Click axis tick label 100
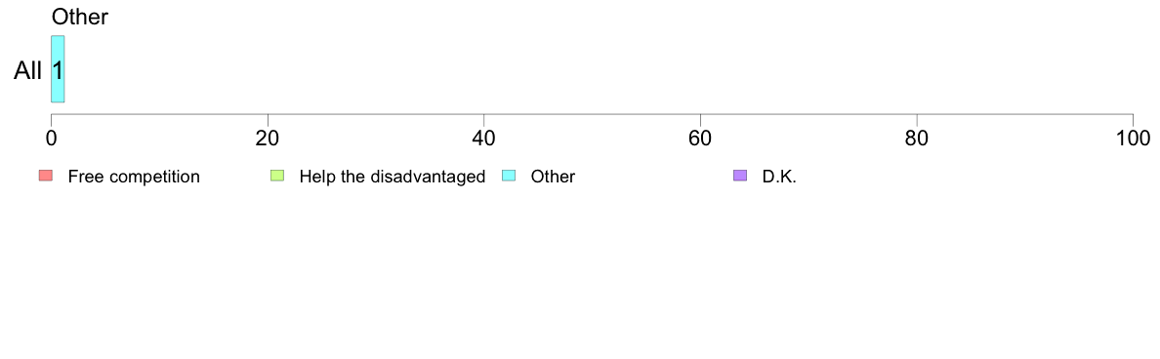1160x359 pixels. click(1133, 139)
